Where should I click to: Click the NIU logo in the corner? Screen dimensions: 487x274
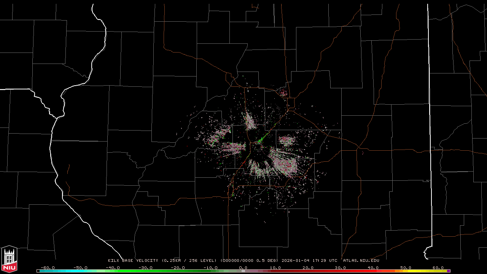[9, 259]
